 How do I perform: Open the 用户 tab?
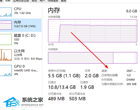point(42,1)
